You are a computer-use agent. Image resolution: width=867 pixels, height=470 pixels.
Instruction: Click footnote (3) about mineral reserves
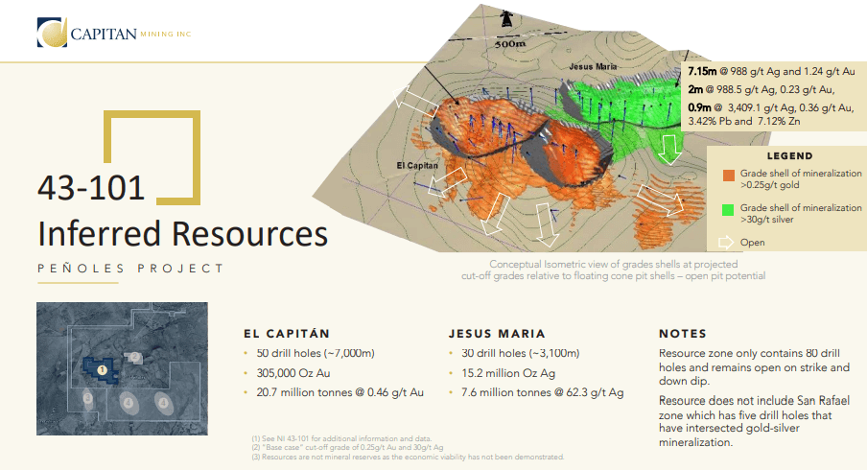(x=408, y=457)
